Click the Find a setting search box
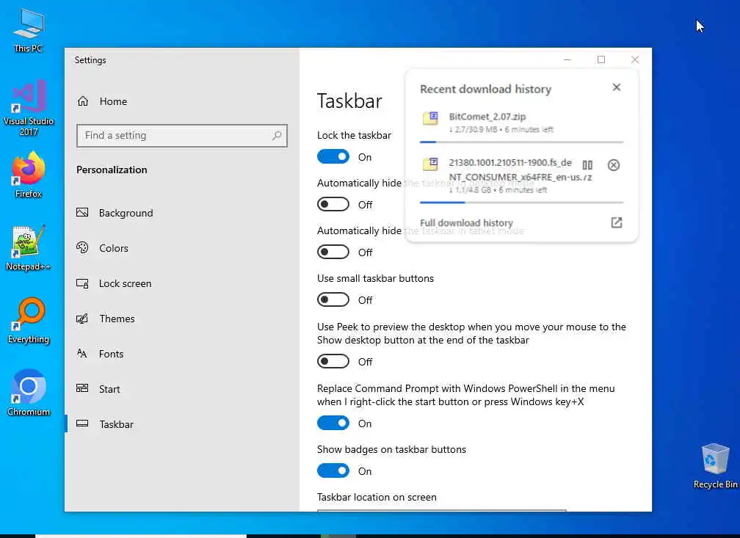 182,136
